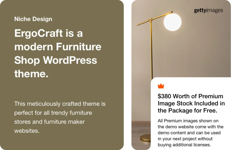This screenshot has height=150, width=231.
Task: Click "buying additional licenses" text line
Action: point(184,145)
